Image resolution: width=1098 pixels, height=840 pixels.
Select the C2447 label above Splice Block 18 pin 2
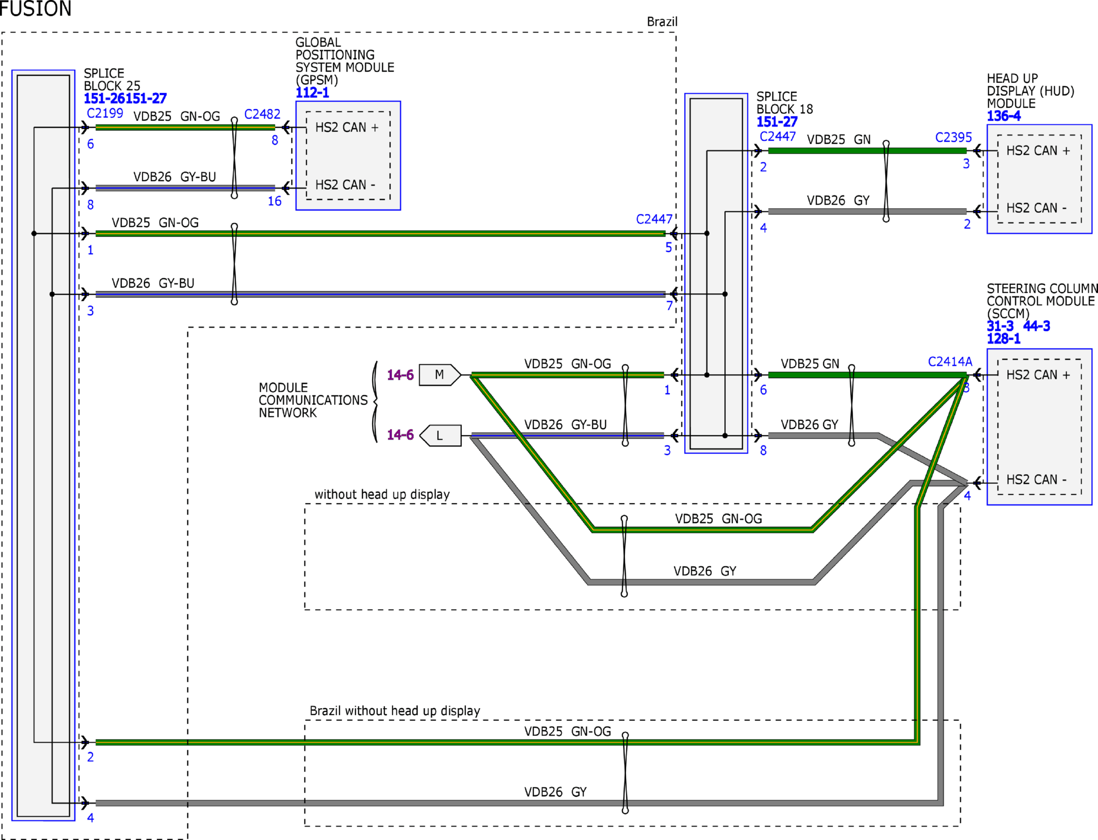point(778,137)
